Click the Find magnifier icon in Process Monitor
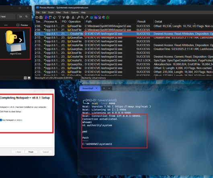213x178 pixels. [x=82, y=17]
